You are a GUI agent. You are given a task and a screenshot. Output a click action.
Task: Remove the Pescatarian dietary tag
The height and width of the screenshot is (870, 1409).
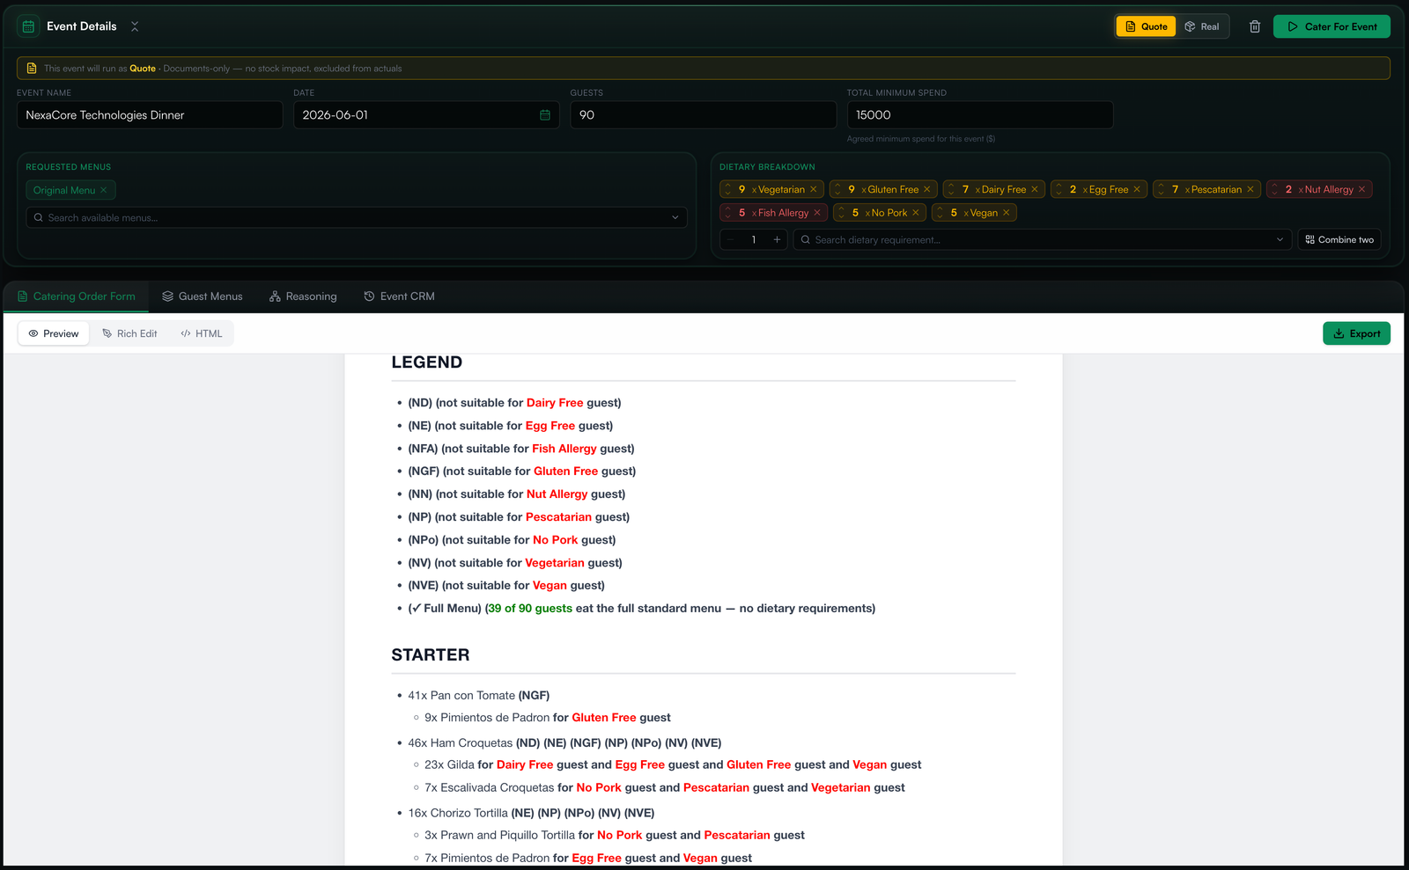click(x=1250, y=189)
